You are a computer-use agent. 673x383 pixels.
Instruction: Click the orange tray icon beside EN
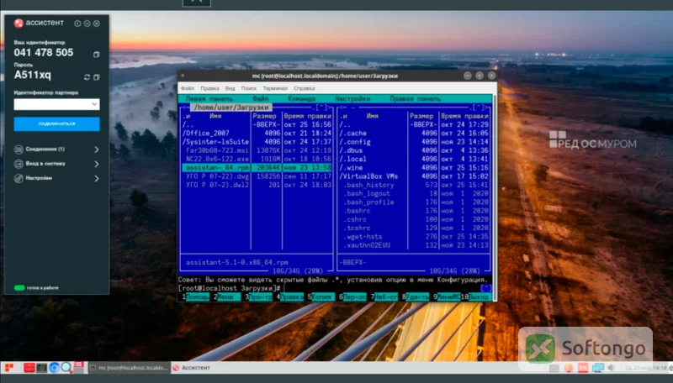coord(569,368)
